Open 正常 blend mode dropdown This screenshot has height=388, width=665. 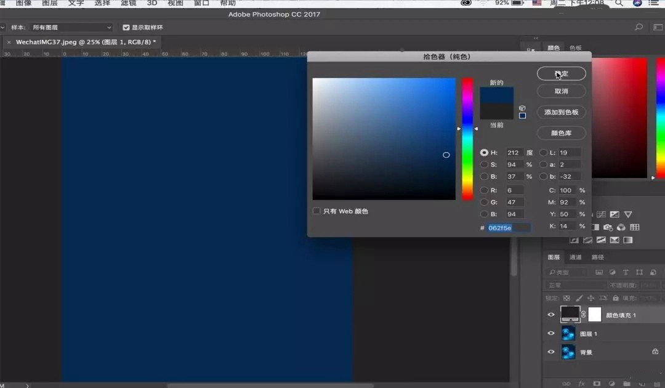click(575, 285)
